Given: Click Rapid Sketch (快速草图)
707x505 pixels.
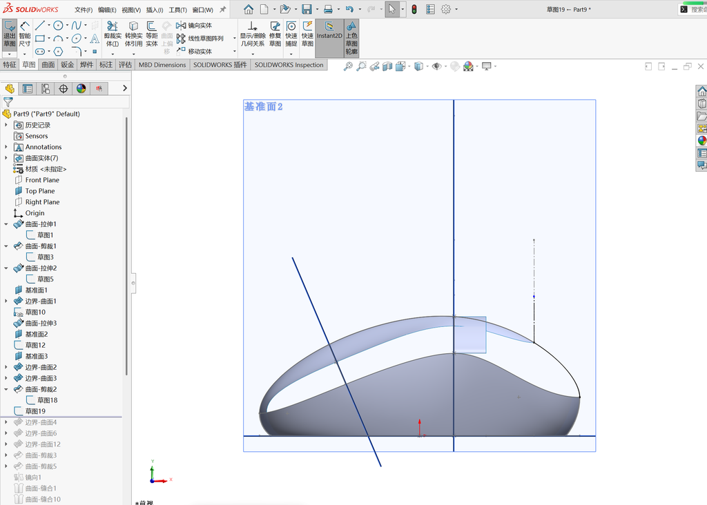Looking at the screenshot, I should click(x=307, y=34).
